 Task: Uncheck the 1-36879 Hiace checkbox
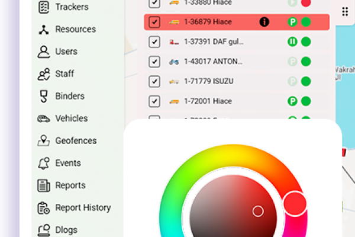(x=154, y=22)
